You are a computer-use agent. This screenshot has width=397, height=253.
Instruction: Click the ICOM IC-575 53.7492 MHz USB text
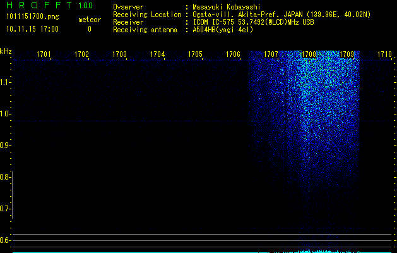coord(253,22)
